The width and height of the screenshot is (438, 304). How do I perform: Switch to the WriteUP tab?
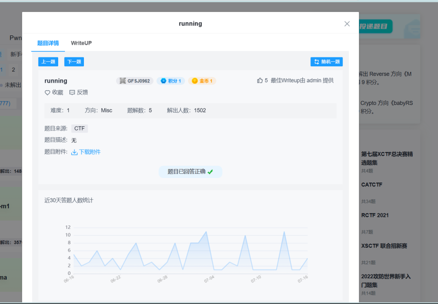coord(81,43)
